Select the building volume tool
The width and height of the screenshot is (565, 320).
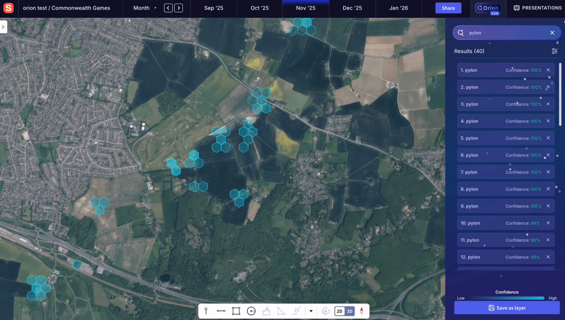(266, 311)
